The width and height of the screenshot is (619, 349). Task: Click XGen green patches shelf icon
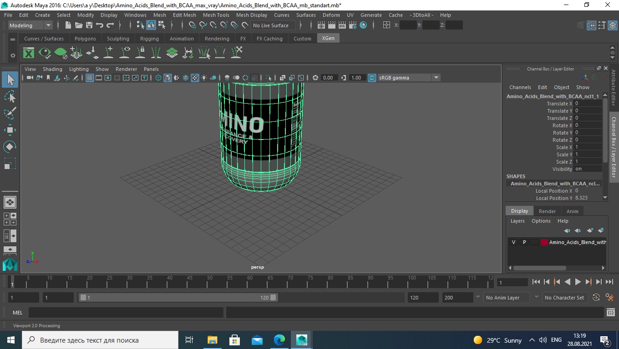tap(172, 53)
